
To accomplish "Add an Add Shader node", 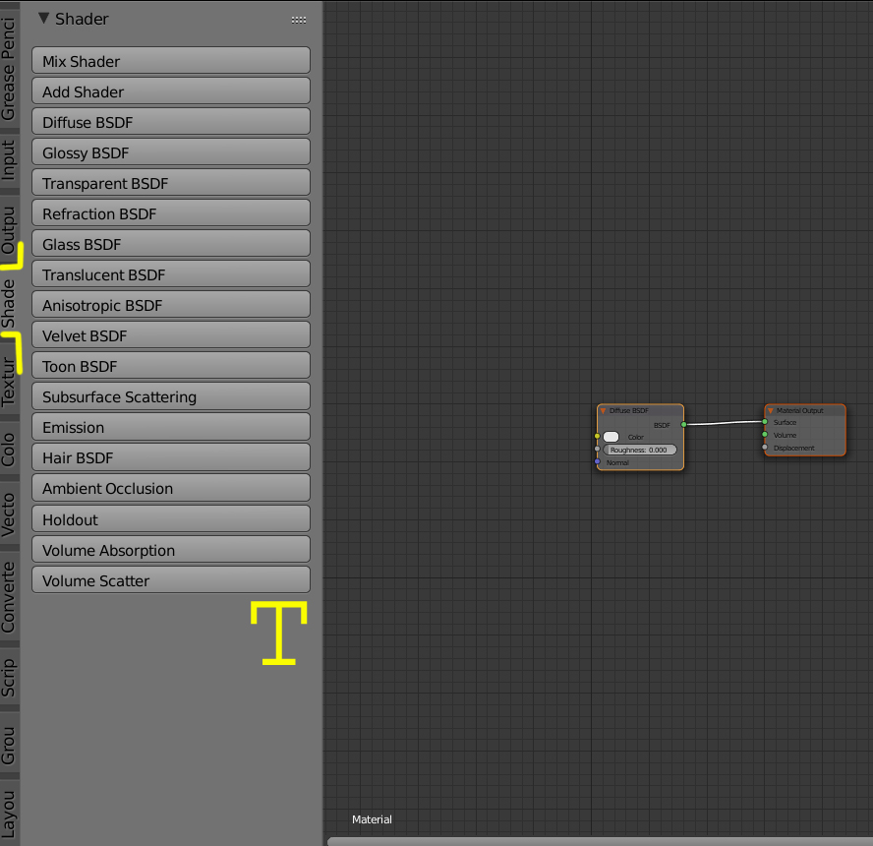I will click(171, 91).
